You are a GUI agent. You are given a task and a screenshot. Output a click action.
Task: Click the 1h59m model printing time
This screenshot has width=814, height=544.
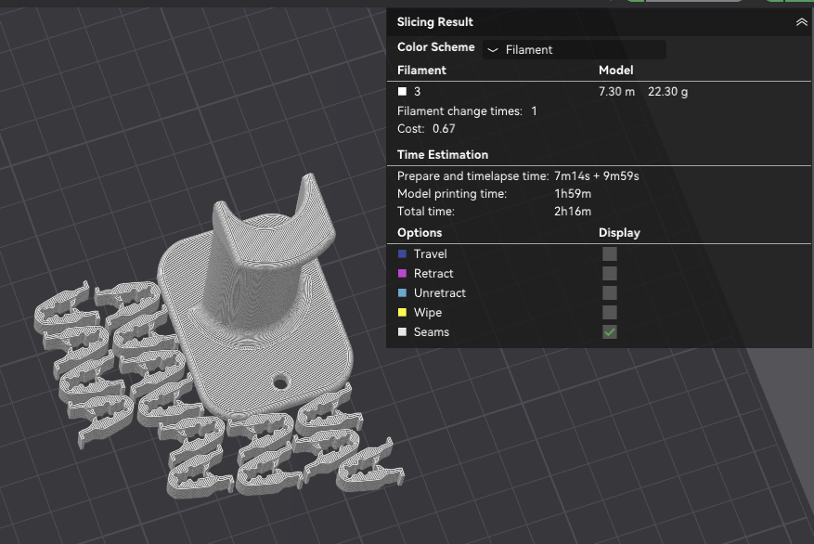click(x=573, y=194)
